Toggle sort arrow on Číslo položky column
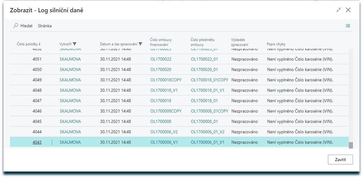Image resolution: width=363 pixels, height=178 pixels. [40, 44]
